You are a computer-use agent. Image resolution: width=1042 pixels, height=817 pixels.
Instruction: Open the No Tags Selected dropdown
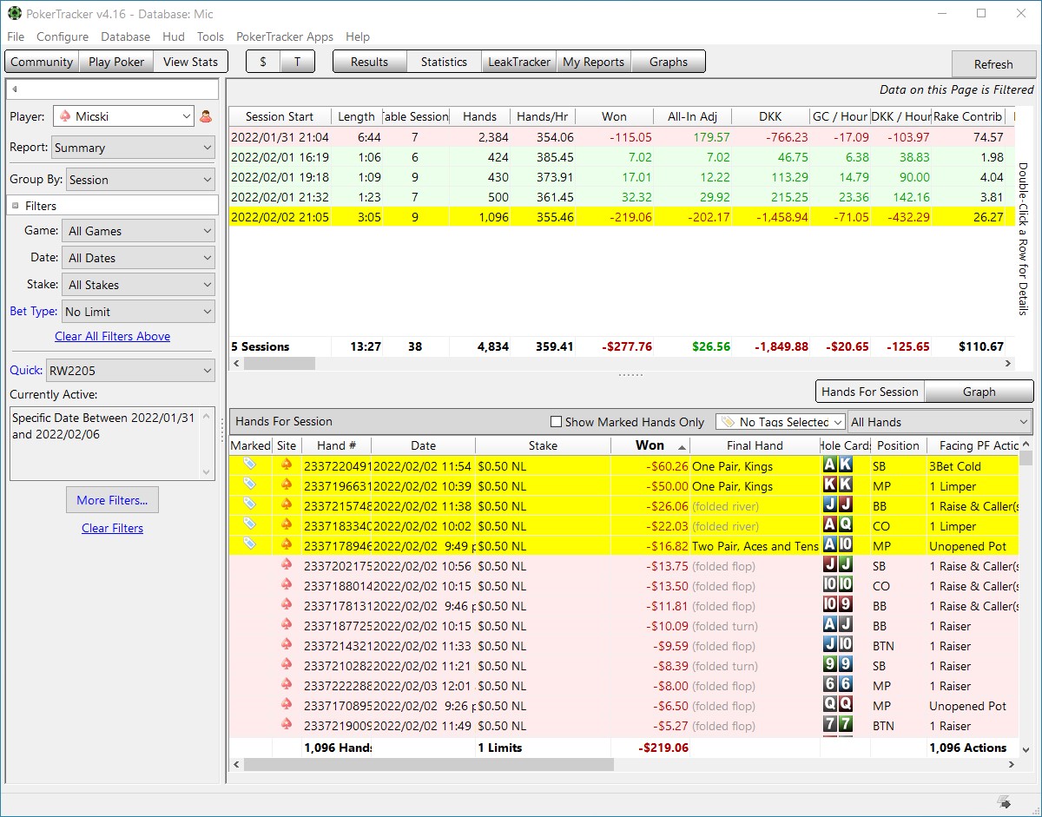point(781,422)
